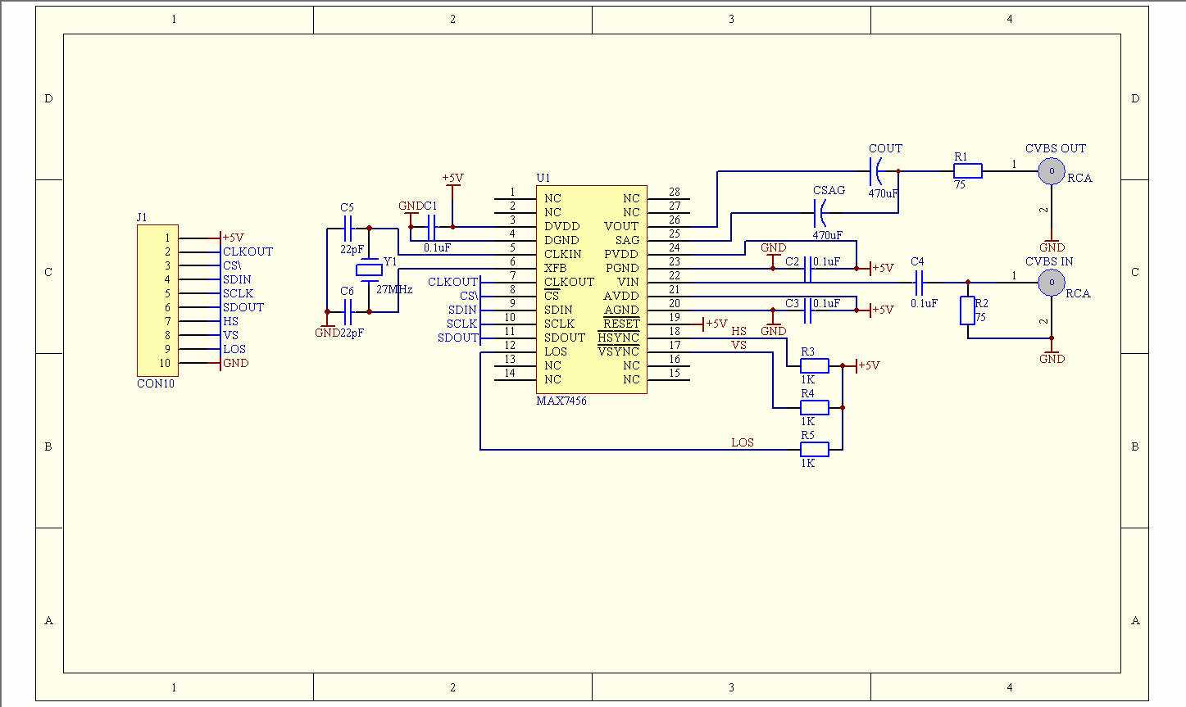Click resistor R1 symbol

(968, 171)
